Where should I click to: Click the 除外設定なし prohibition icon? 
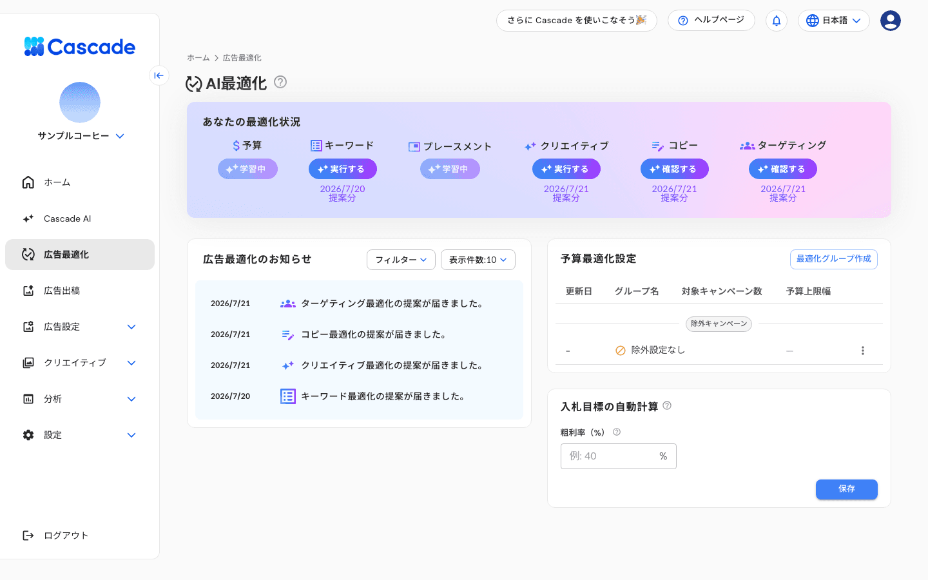pos(621,351)
